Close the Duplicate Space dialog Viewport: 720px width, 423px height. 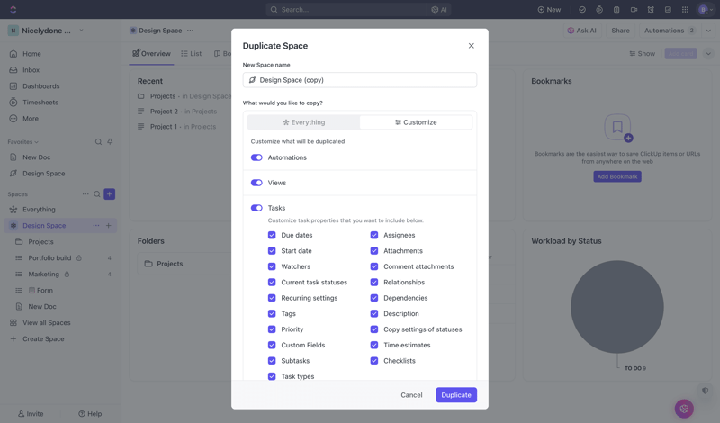[x=471, y=46]
